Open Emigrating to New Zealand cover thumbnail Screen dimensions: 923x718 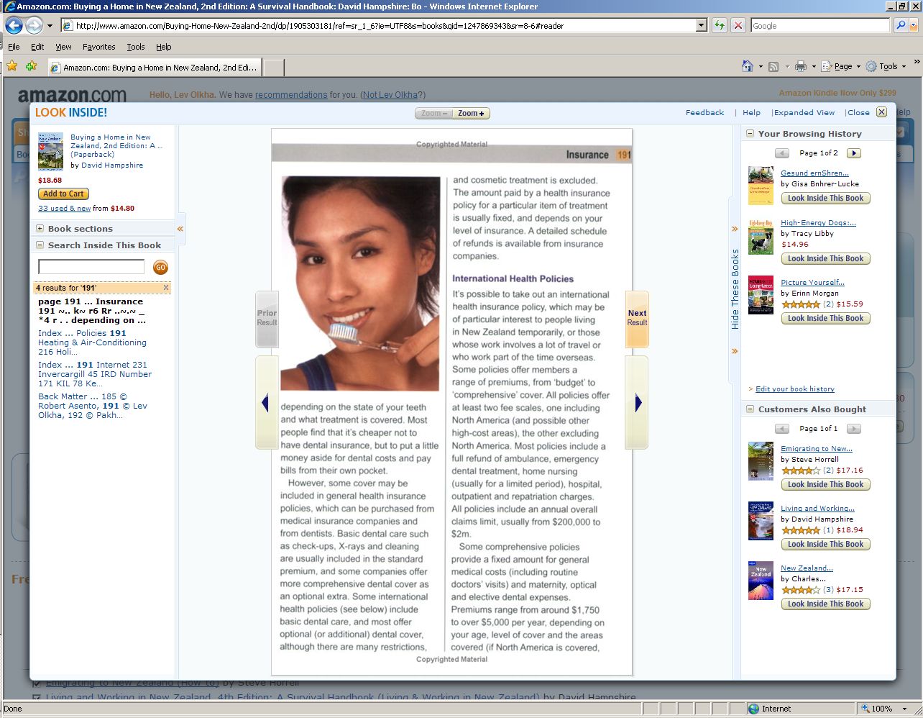tap(761, 461)
